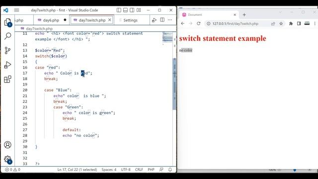
Task: Open the VS Code hamburger menu
Action: pos(16,10)
